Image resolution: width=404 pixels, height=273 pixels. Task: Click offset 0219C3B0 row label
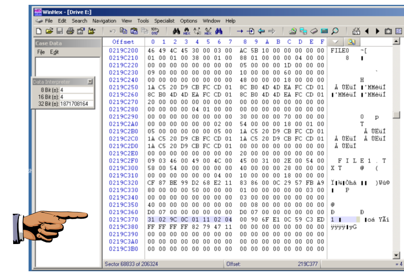pos(124,249)
